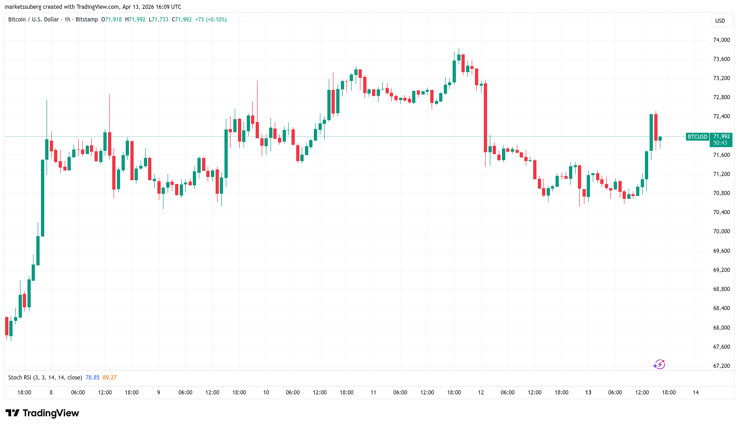The image size is (739, 427).
Task: Click the 74,000 price axis label
Action: click(721, 40)
